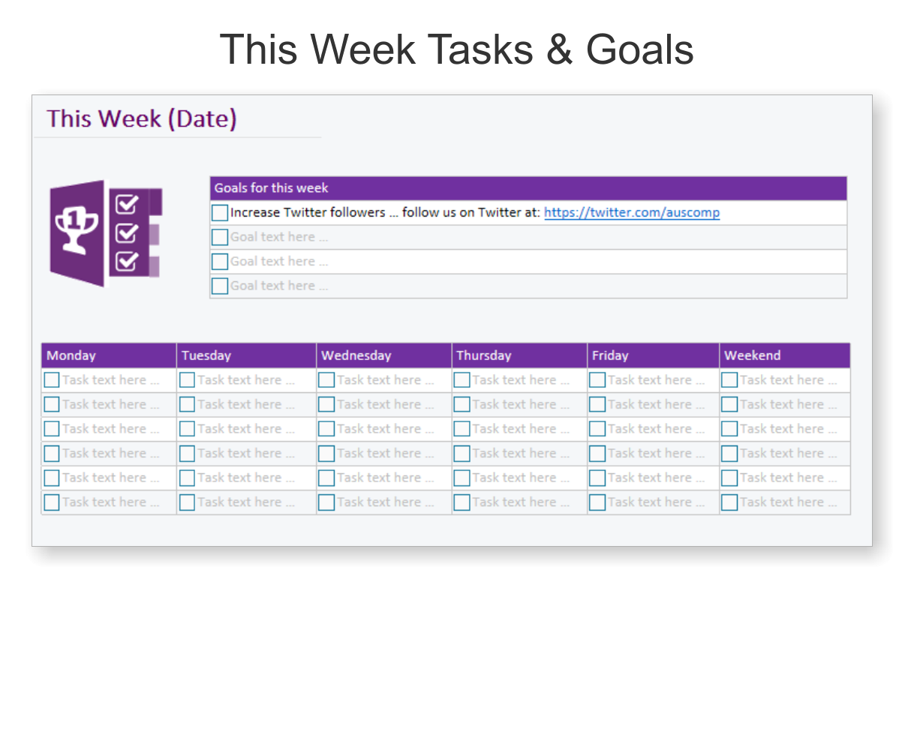
Task: Click the second Wednesday task text
Action: [x=385, y=404]
